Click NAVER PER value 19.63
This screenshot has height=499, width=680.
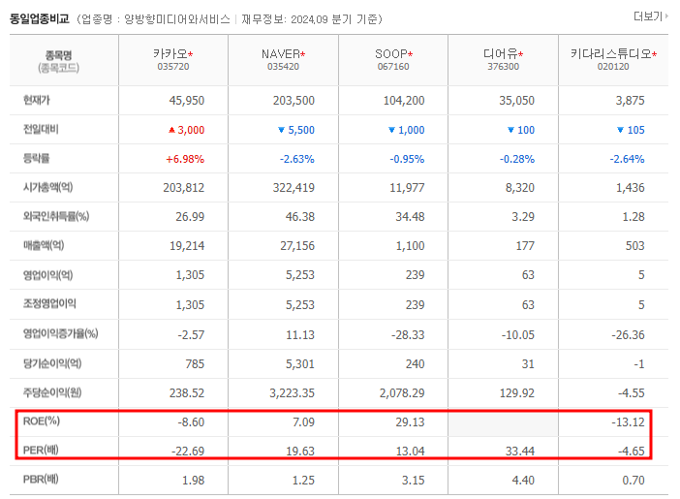(300, 452)
